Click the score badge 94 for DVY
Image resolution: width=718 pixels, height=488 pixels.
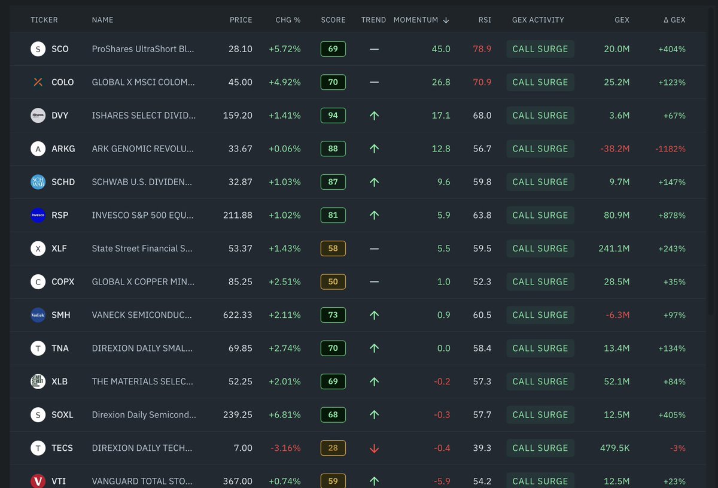click(333, 116)
